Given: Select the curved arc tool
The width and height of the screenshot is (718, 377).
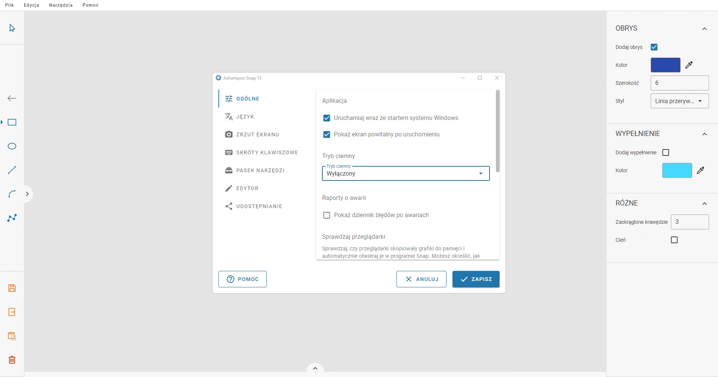Looking at the screenshot, I should coord(12,194).
